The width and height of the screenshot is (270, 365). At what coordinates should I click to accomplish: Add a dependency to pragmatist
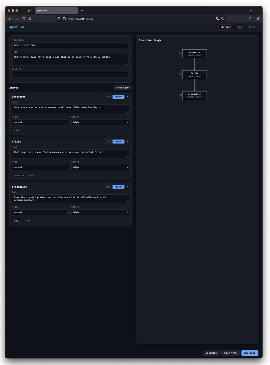click(x=27, y=221)
